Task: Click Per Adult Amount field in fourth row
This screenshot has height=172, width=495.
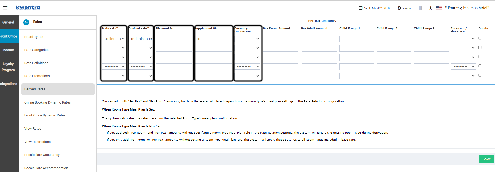Action: [x=319, y=67]
